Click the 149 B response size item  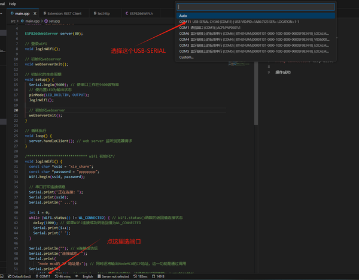pos(158,276)
